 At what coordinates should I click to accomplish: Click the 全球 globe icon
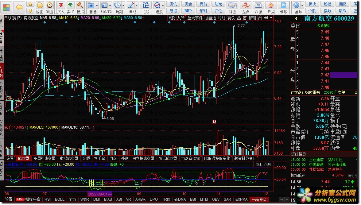[297, 5]
